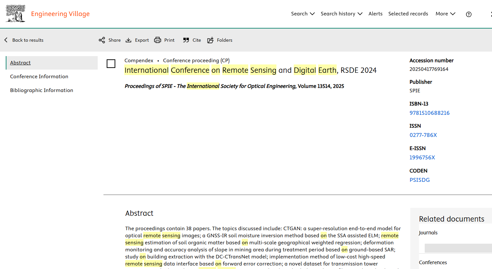Click the CODEN PSISDG link
This screenshot has height=269, width=492.
[x=420, y=180]
